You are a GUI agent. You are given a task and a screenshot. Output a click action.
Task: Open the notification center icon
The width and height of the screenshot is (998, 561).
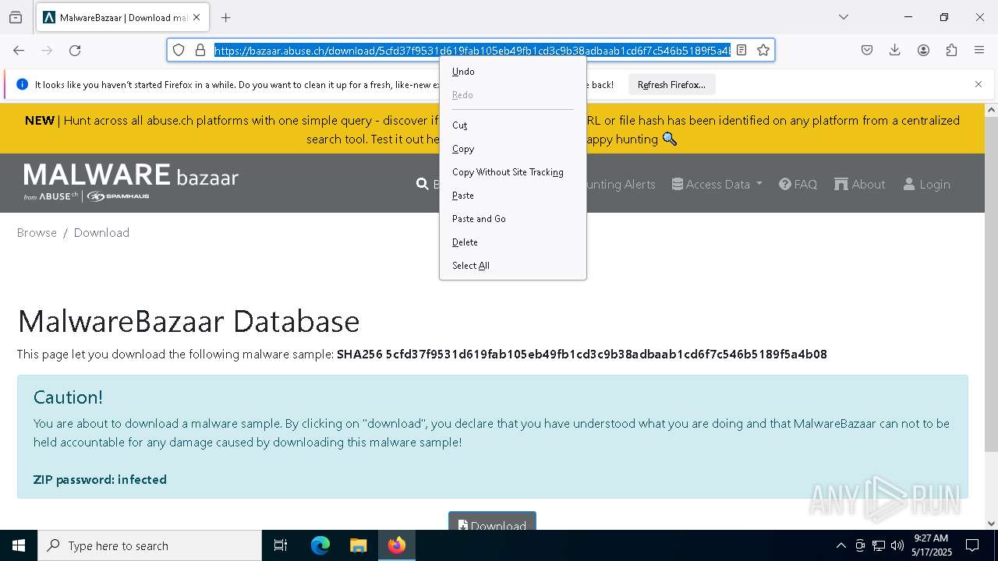(972, 545)
